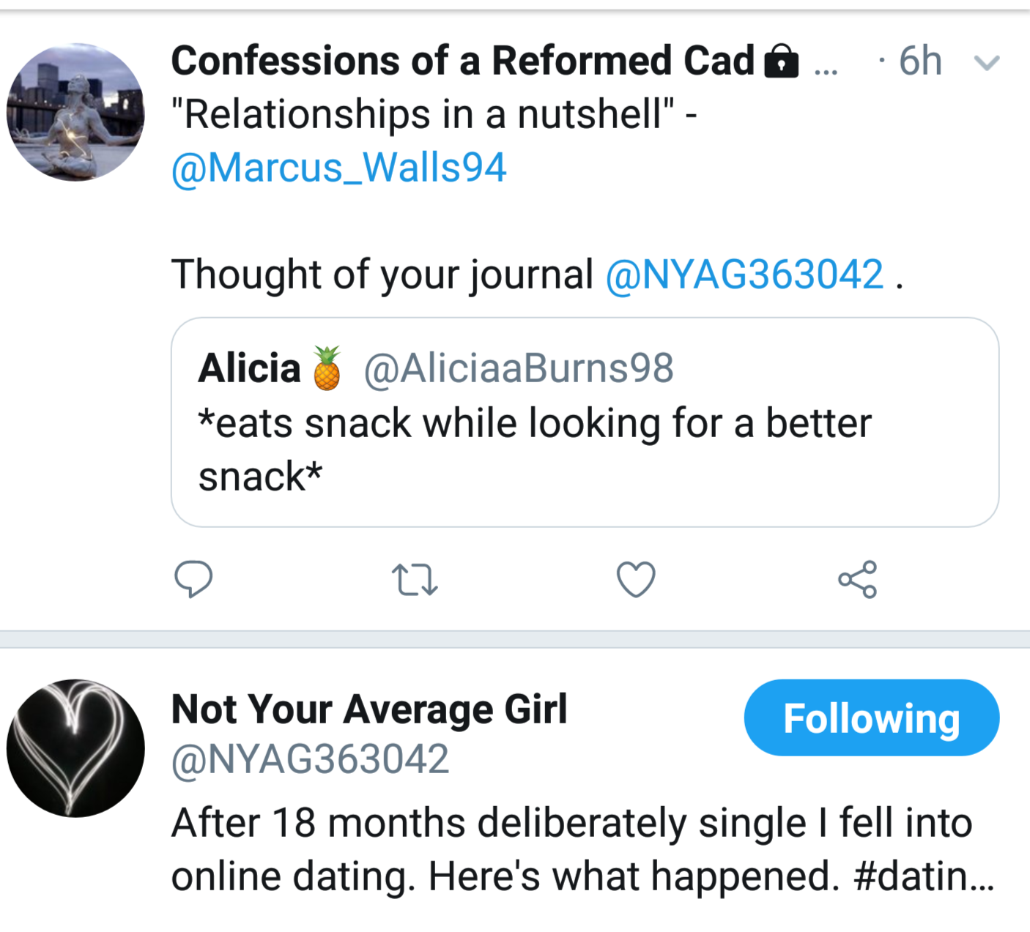Share the Reformed Cad tweet

pyautogui.click(x=857, y=579)
